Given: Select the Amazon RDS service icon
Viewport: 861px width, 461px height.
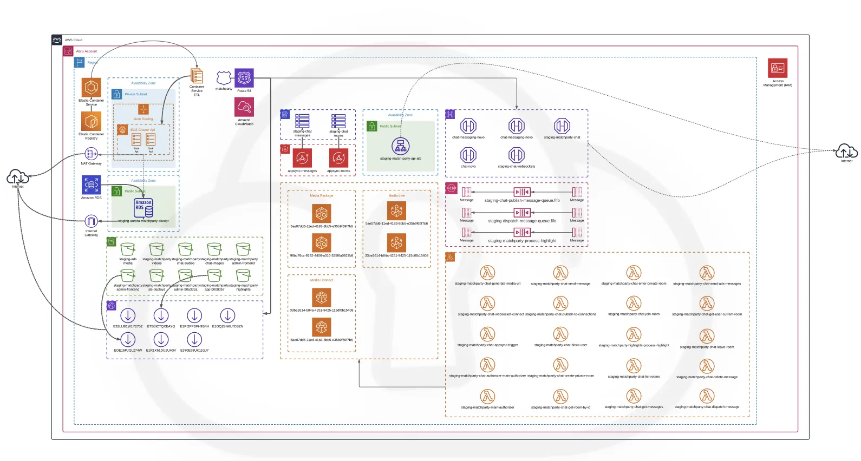Looking at the screenshot, I should [91, 185].
